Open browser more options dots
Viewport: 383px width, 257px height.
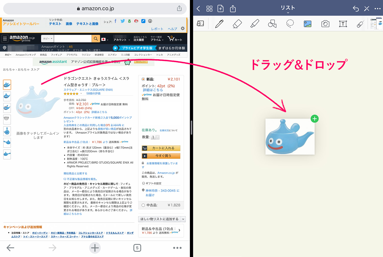(177, 248)
